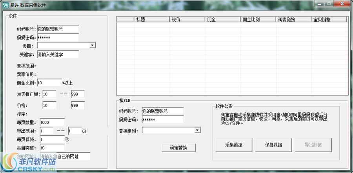
Task: Click the 导出范围 end page field
Action: (x=75, y=131)
